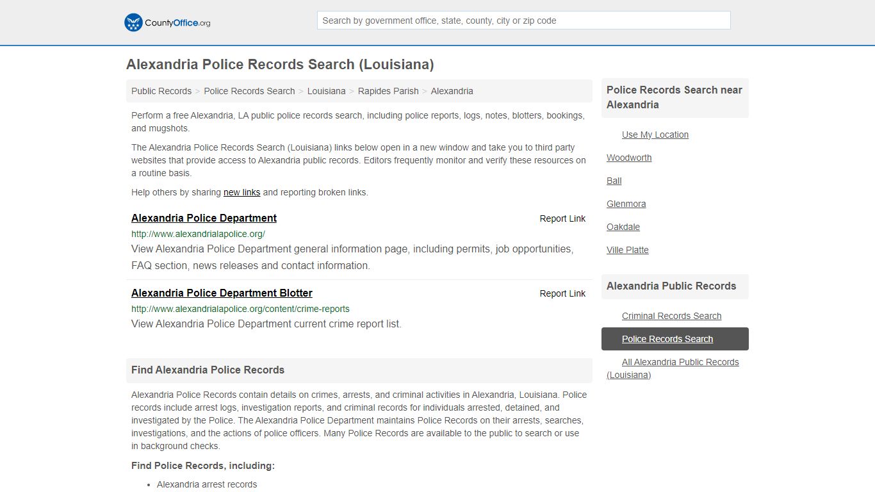Go to Rapides Parish breadcrumb
Image resolution: width=875 pixels, height=492 pixels.
click(x=388, y=91)
